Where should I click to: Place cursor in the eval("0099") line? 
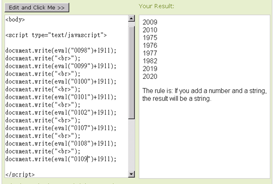tap(61, 66)
